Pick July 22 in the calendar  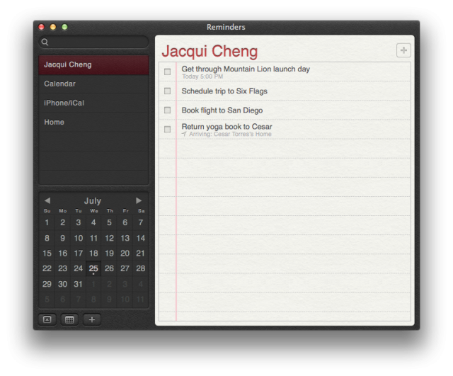point(47,268)
